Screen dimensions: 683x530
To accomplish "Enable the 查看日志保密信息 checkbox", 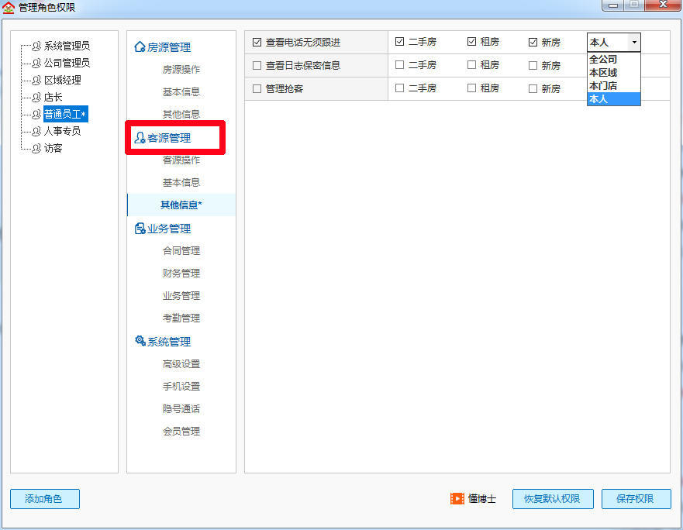I will click(257, 65).
